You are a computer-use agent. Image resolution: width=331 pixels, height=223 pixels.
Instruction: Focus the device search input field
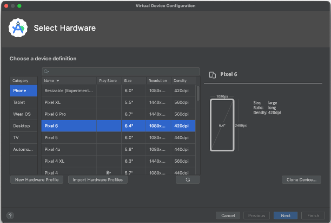[x=121, y=72]
